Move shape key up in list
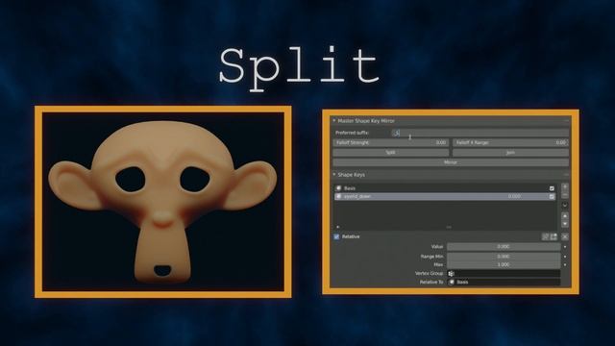This screenshot has height=346, width=615. [565, 215]
